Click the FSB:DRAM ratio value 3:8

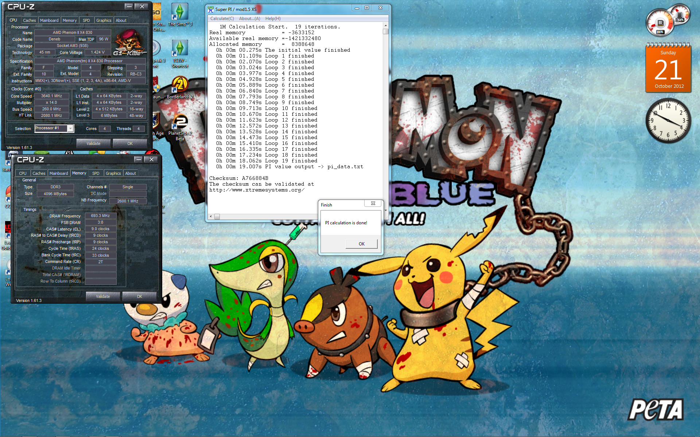(x=101, y=223)
